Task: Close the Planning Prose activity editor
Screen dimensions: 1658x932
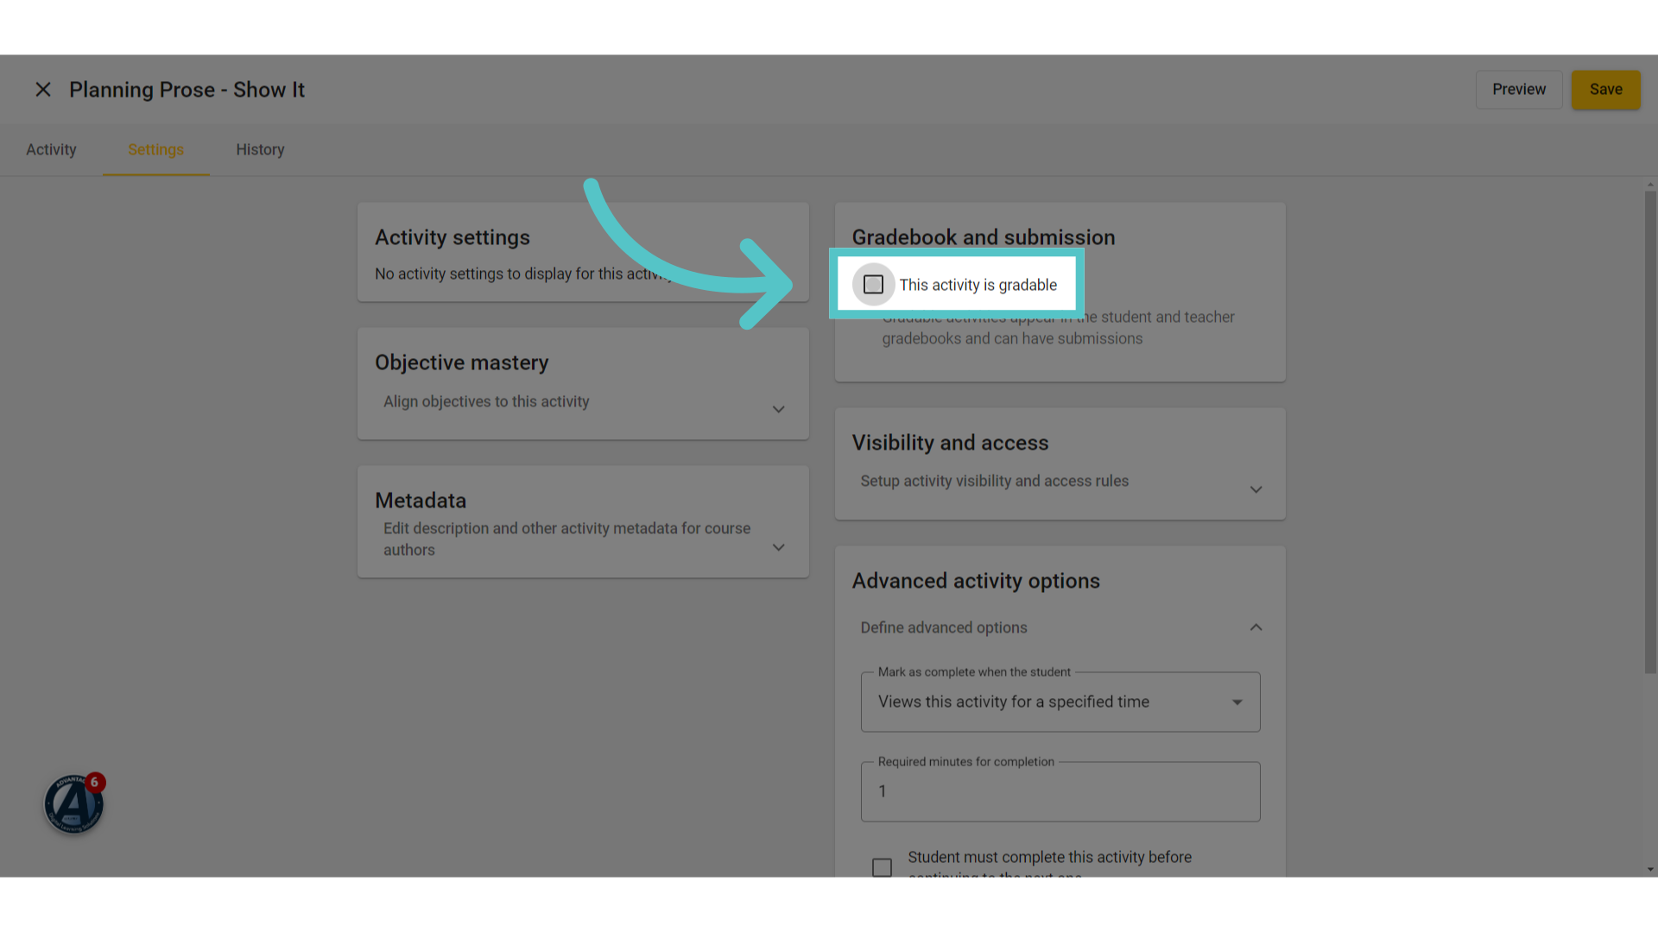Action: click(x=42, y=90)
